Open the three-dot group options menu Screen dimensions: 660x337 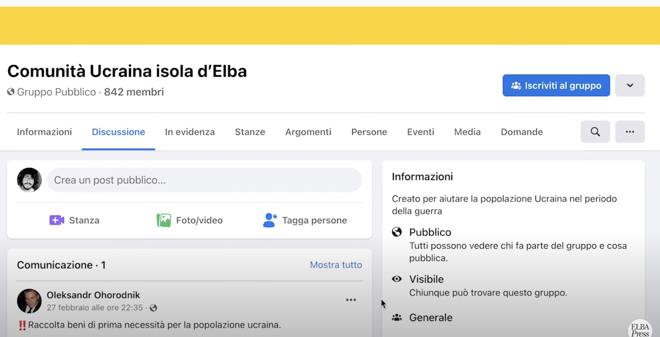tap(629, 132)
